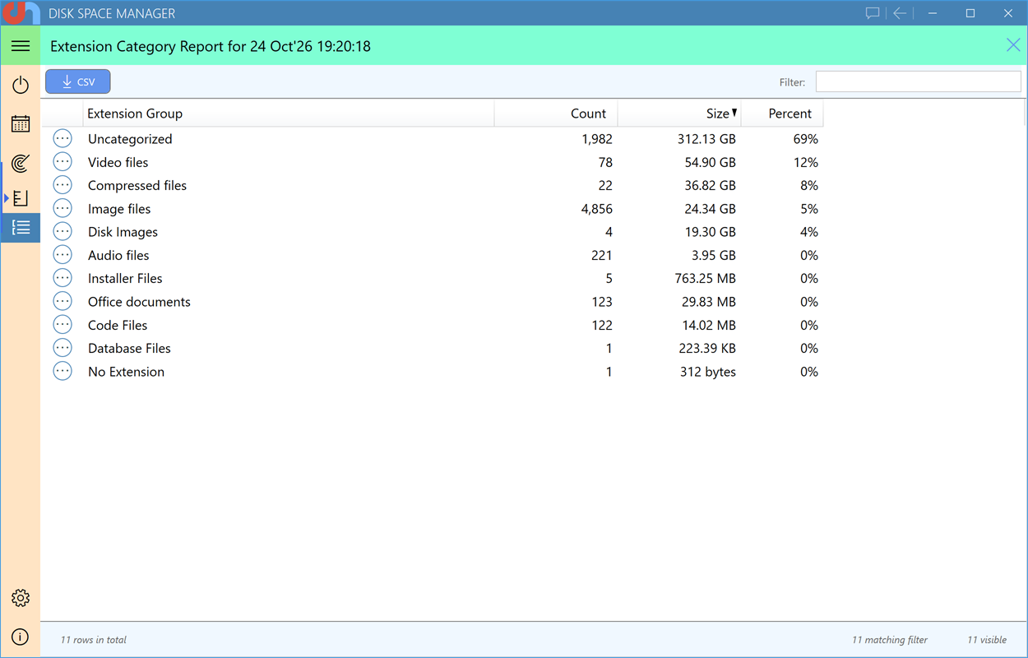Click '11 matching filter' status text

(x=889, y=639)
